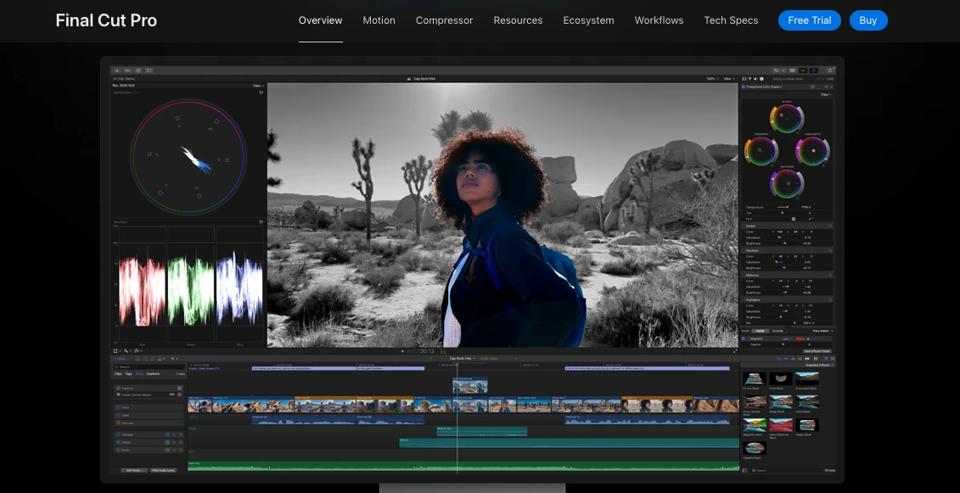Toggle the Music role checkbox

[118, 450]
